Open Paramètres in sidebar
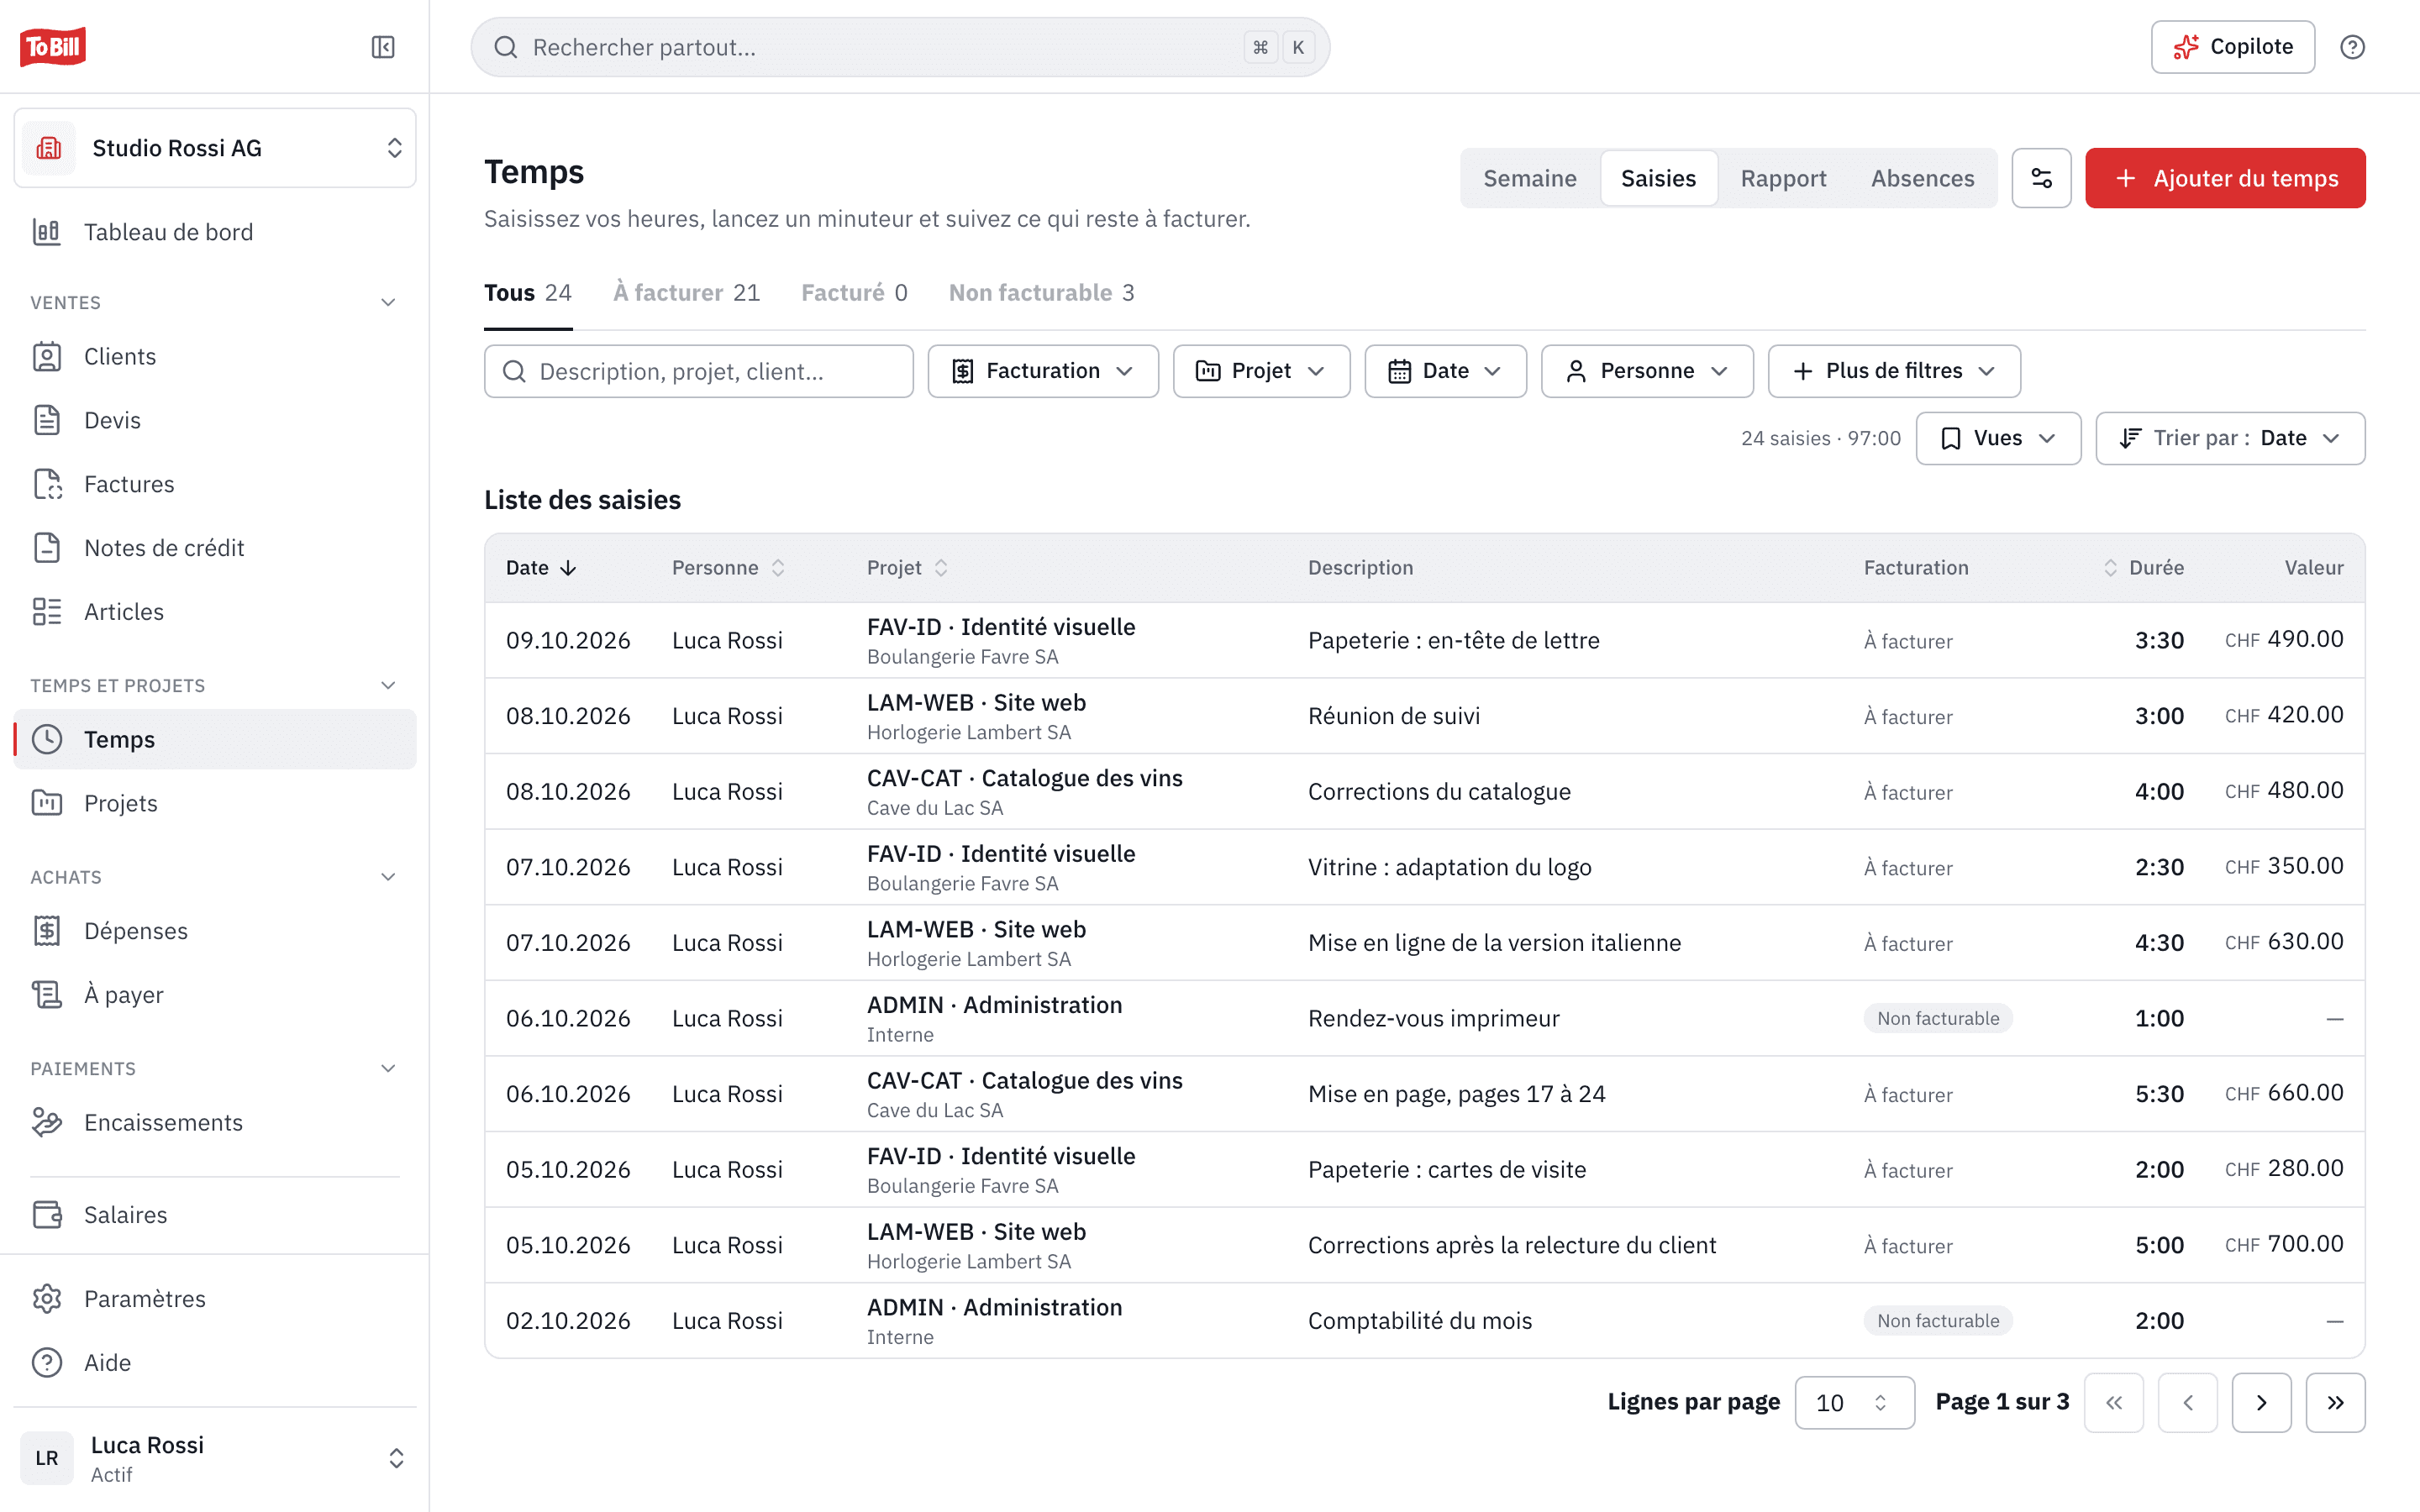 (x=215, y=1299)
